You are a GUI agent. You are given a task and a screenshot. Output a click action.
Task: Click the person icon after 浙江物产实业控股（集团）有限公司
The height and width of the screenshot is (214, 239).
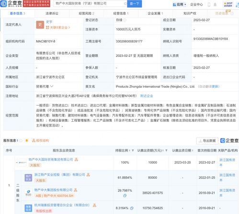88,175
